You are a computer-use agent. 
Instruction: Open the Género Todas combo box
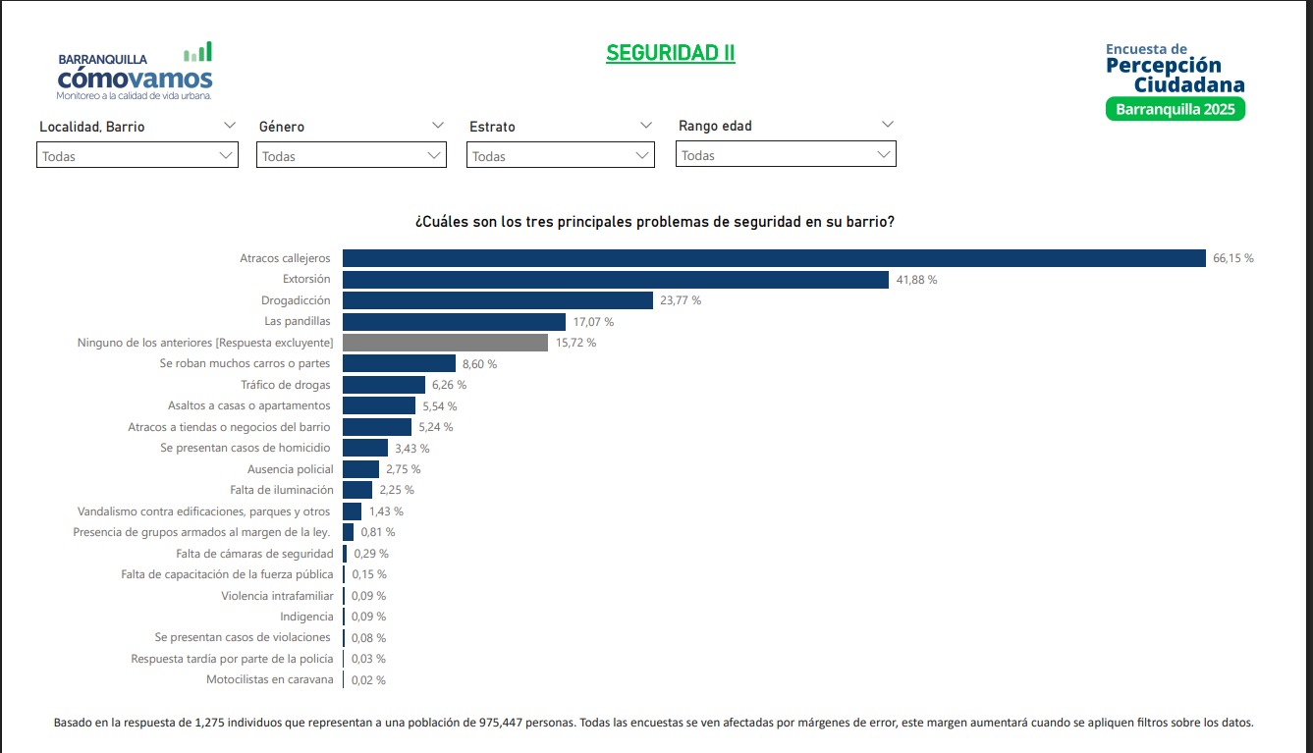pos(352,155)
